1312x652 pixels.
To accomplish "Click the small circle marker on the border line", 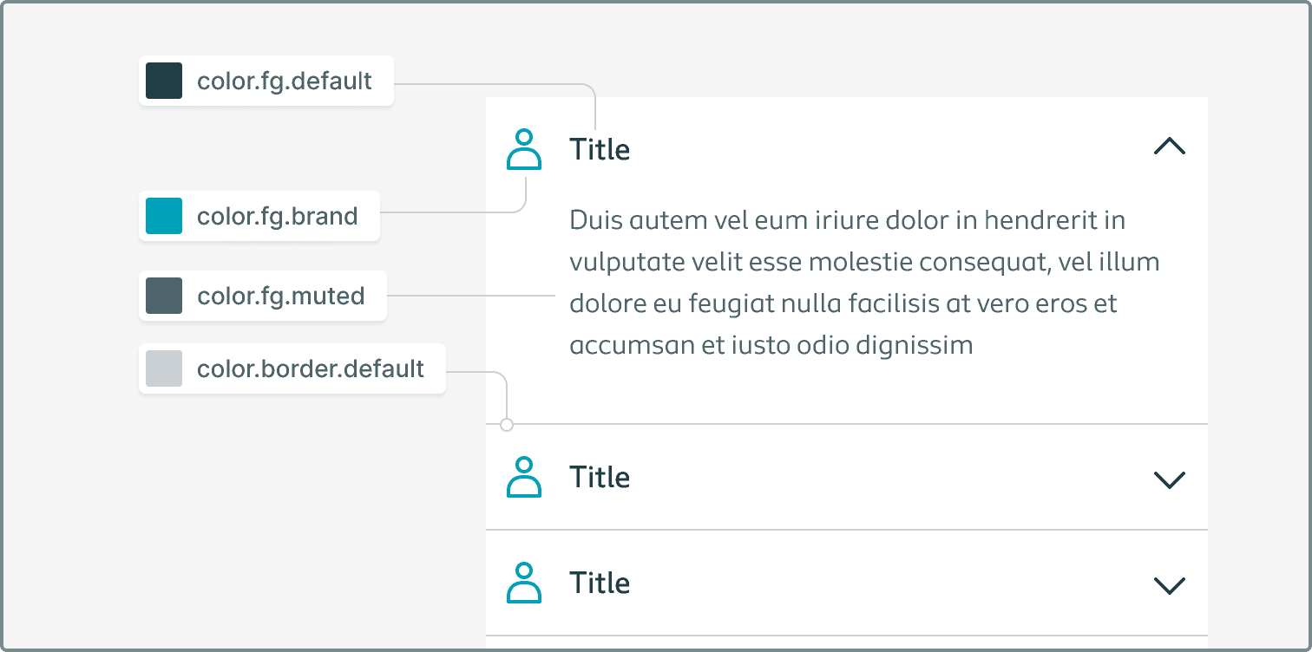I will [507, 425].
